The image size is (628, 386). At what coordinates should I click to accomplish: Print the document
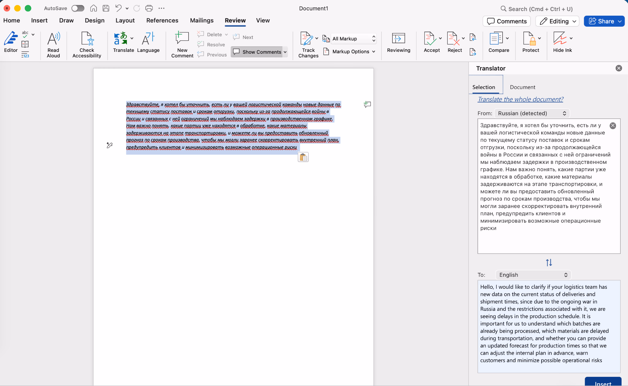click(149, 8)
